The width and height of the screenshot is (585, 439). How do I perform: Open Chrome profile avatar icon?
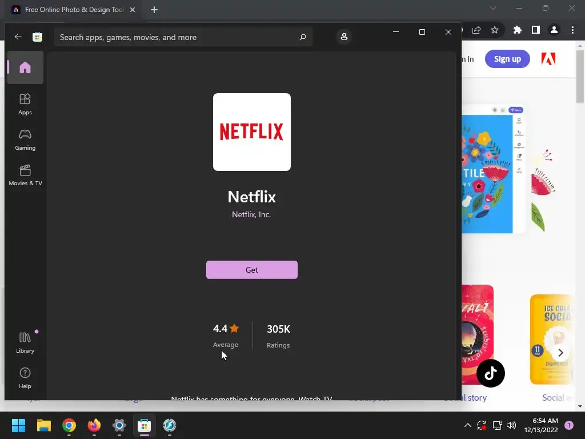click(554, 30)
